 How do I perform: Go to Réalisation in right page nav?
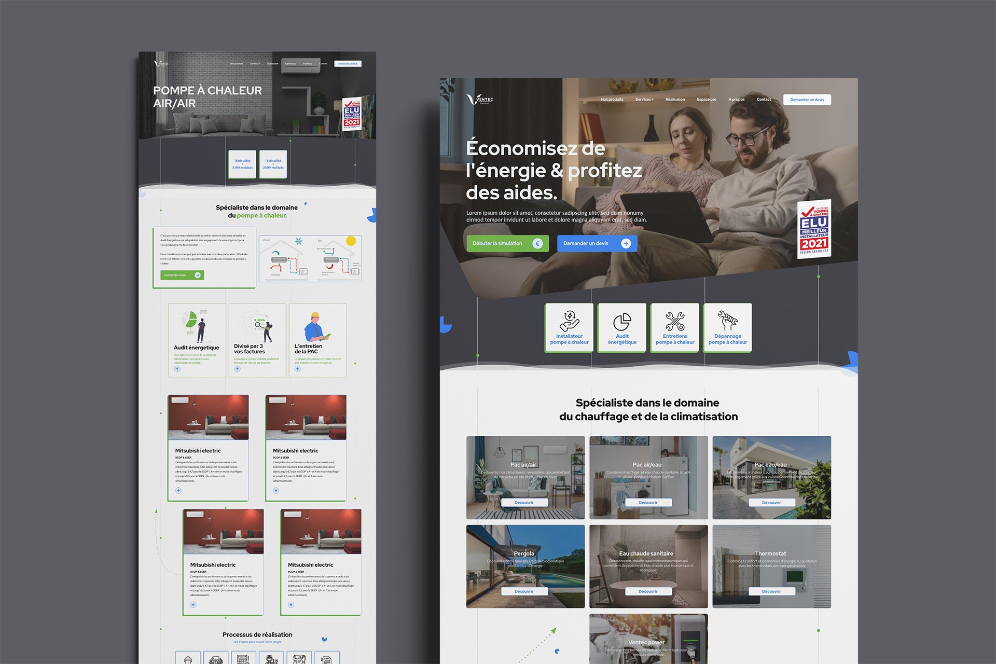(x=675, y=100)
